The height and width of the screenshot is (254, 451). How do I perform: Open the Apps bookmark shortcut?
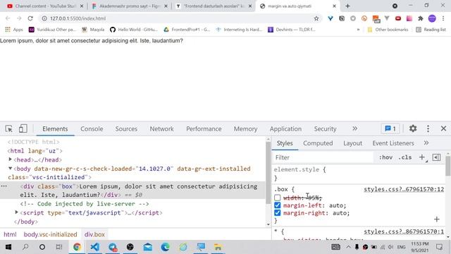tap(14, 30)
